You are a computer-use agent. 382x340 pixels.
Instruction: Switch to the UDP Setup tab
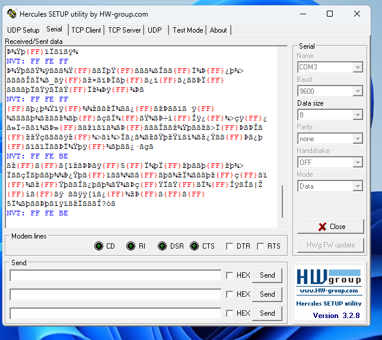(x=23, y=30)
